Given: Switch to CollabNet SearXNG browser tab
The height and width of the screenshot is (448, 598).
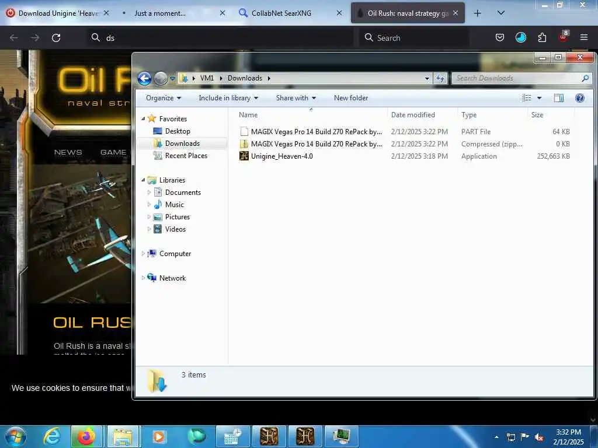Looking at the screenshot, I should (x=290, y=13).
